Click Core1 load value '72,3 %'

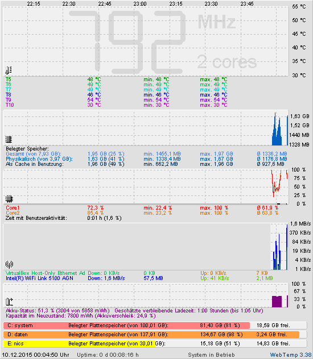96,208
